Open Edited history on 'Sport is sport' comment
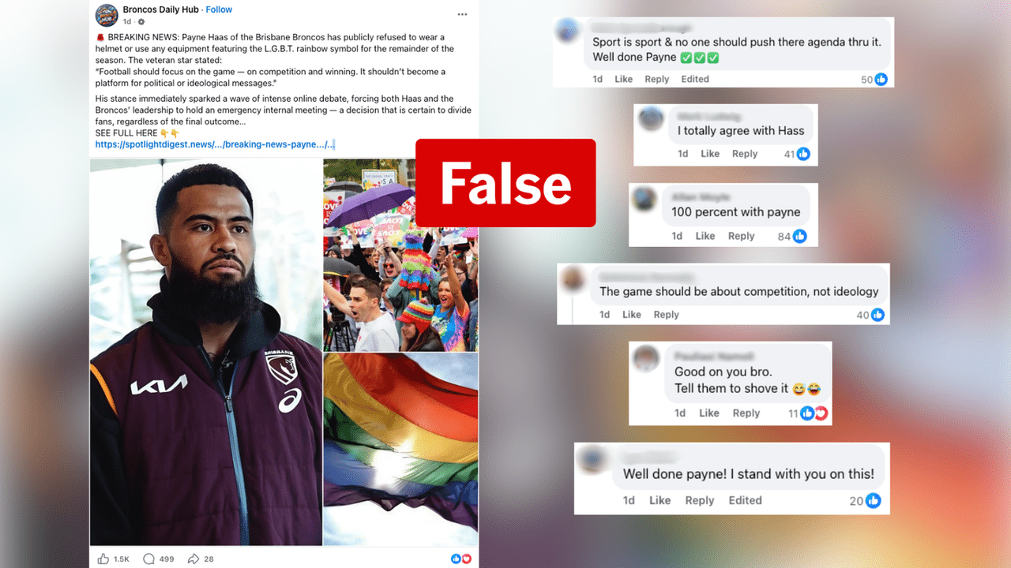The width and height of the screenshot is (1011, 568). (695, 79)
